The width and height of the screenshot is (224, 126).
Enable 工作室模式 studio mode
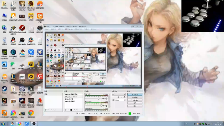click(x=135, y=100)
